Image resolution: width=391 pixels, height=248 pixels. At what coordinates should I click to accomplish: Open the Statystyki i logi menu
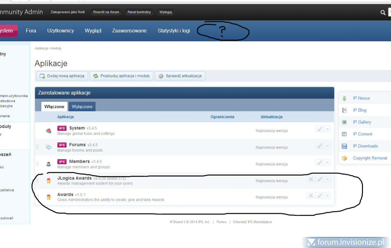[x=174, y=31]
